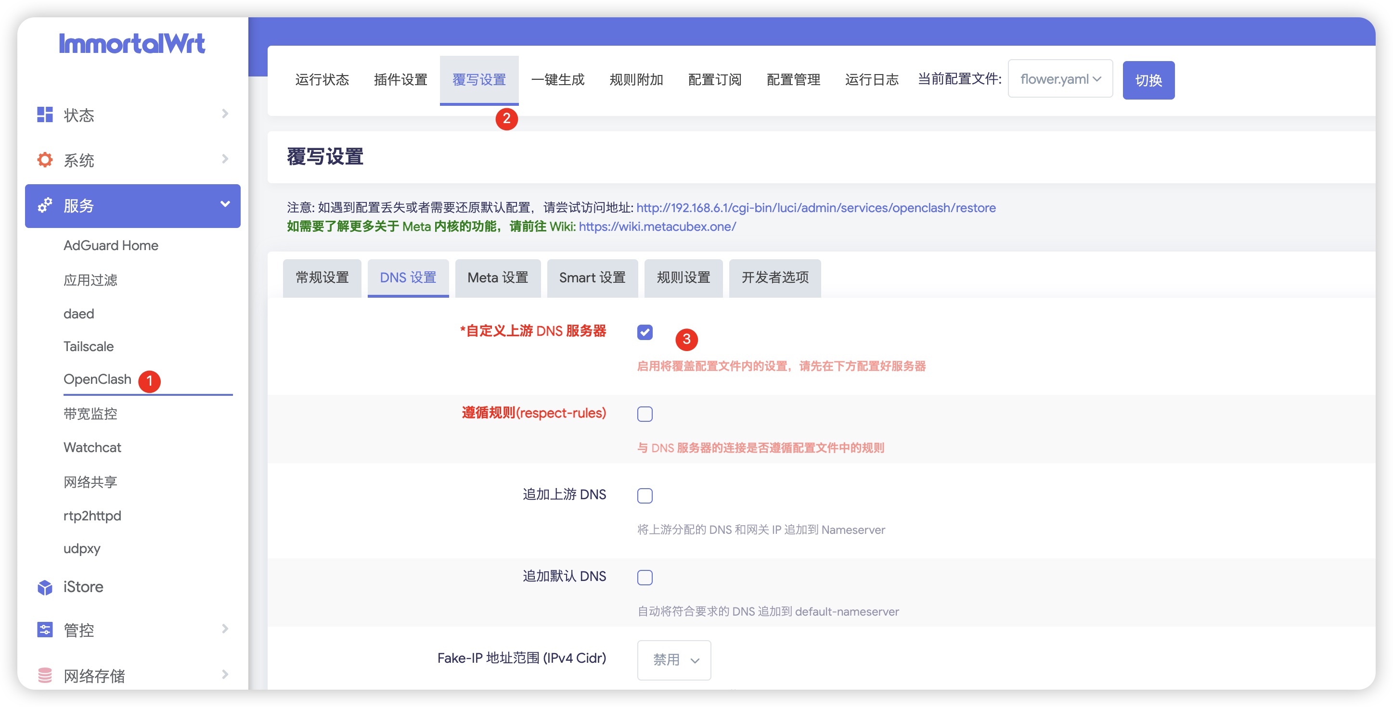Enable the 遵循规则(respect-rules) checkbox

[645, 414]
